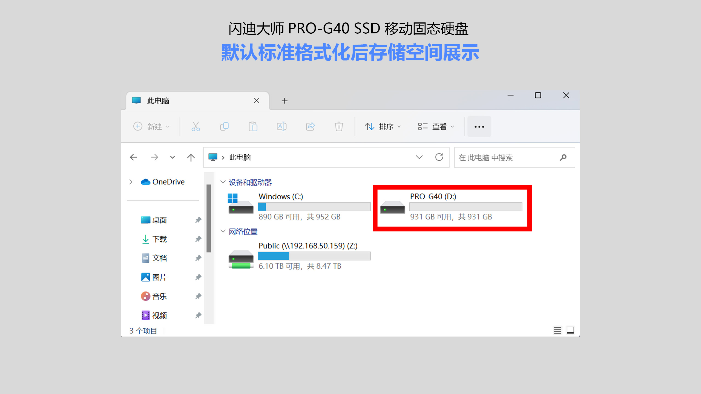
Task: Unpin 桌面 using its pin icon
Action: coord(198,220)
